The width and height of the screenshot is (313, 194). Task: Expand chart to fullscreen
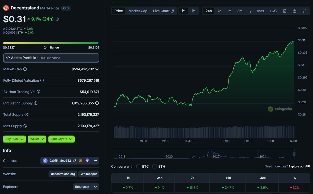pos(304,11)
